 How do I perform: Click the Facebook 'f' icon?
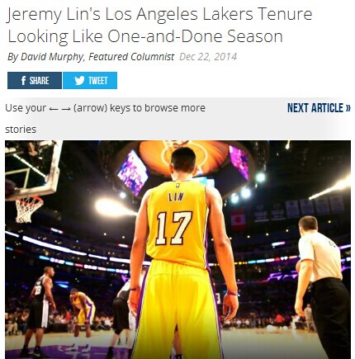24,81
